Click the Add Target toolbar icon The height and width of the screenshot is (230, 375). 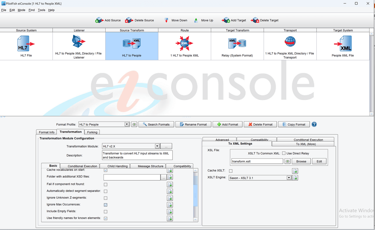tap(226, 20)
